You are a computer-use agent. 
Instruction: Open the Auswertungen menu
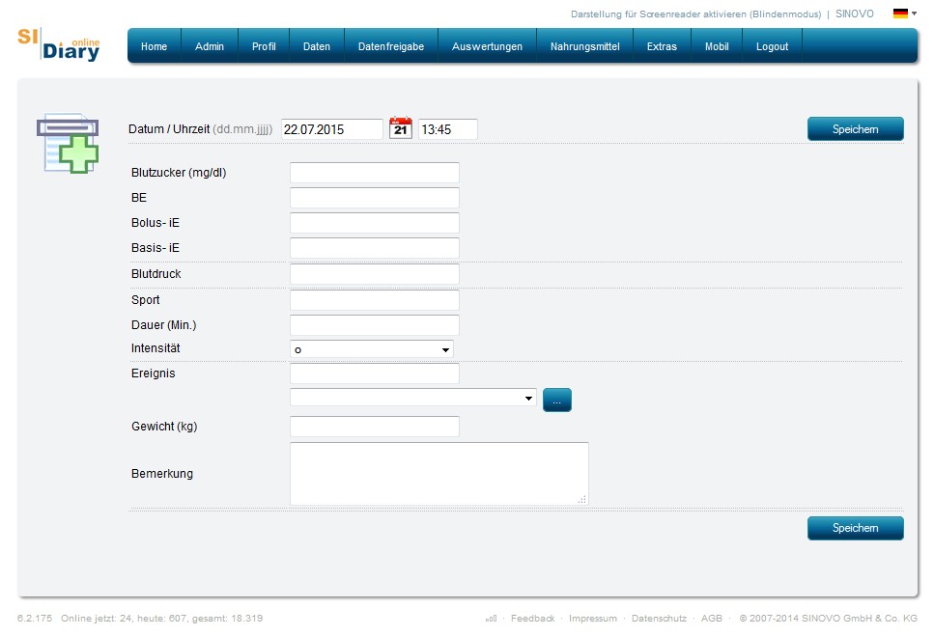point(487,46)
